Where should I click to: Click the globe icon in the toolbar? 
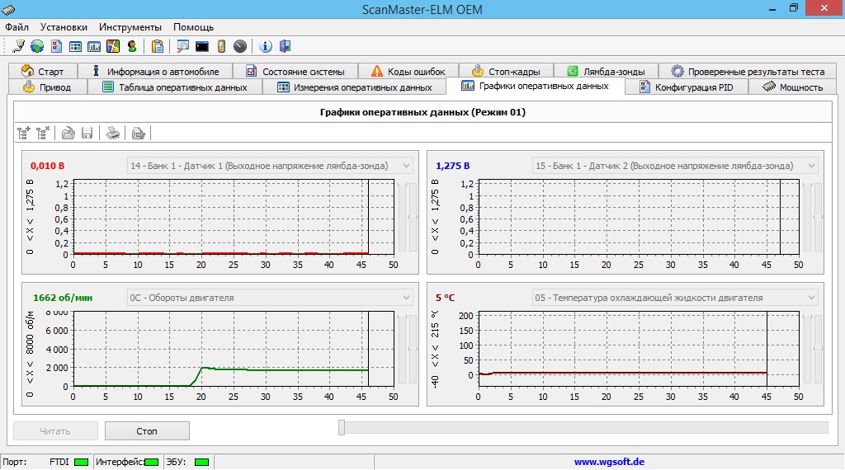pos(37,46)
